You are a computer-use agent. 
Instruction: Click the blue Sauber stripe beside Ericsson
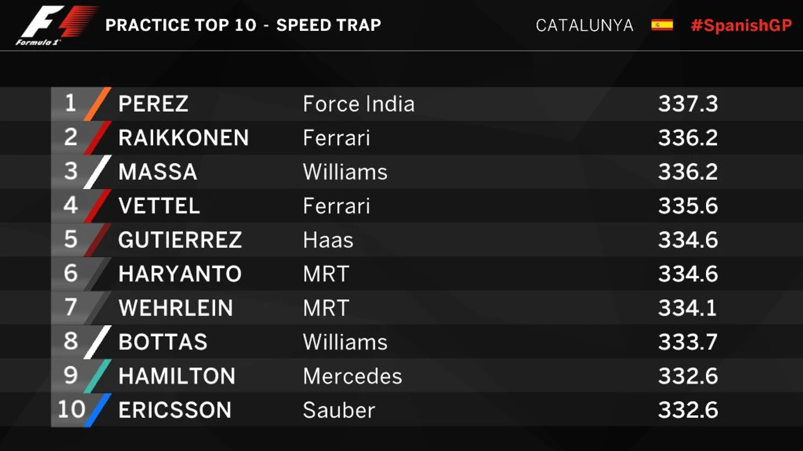[98, 410]
